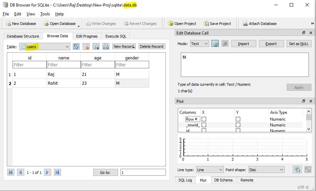The image size is (316, 191).
Task: Go to previous page of records
Action: (20, 172)
